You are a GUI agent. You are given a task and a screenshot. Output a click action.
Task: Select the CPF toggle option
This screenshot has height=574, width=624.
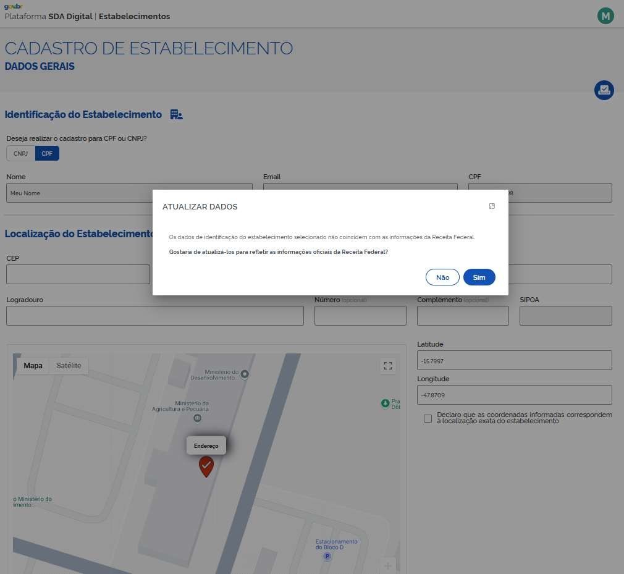point(47,154)
